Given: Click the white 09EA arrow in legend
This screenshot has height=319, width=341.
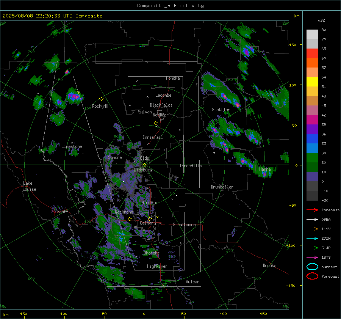Looking at the screenshot, I should [312, 219].
